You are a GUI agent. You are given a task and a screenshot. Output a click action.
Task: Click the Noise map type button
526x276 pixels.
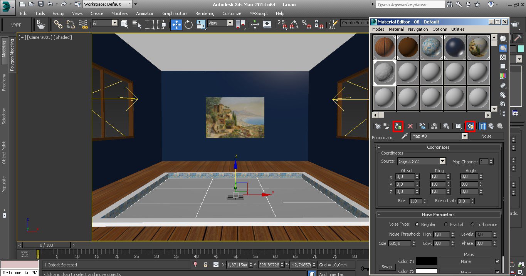pos(486,136)
